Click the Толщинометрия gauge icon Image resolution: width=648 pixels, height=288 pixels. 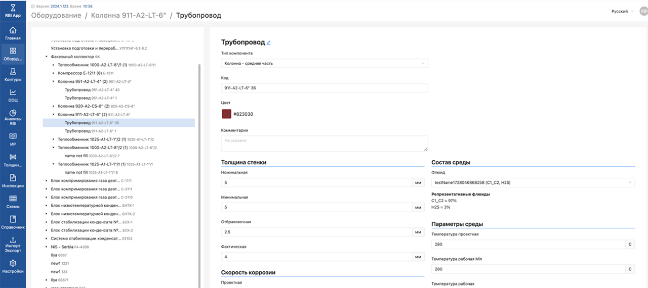point(13,157)
